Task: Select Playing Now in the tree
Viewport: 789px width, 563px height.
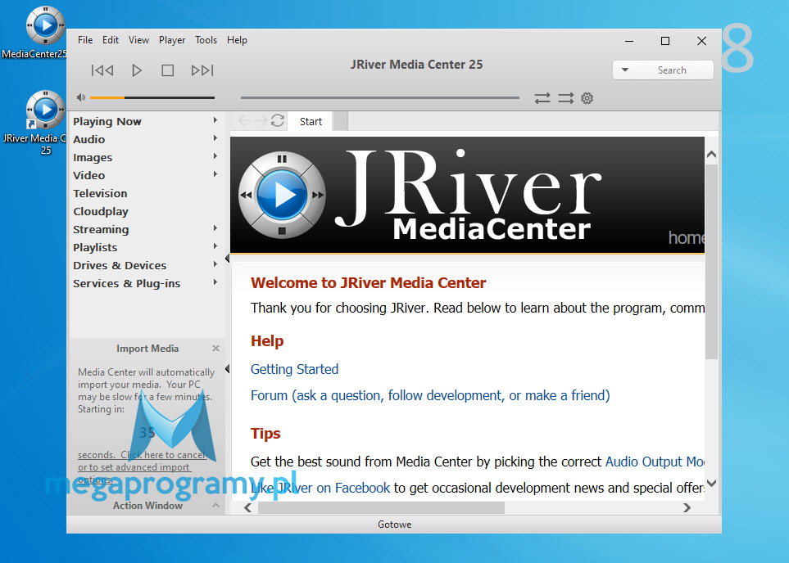Action: click(x=107, y=121)
